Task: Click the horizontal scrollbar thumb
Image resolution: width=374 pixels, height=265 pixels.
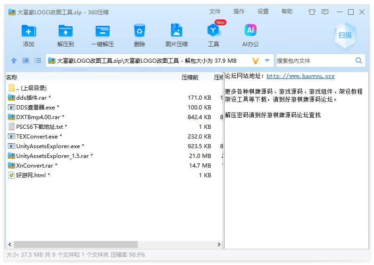Action: point(76,244)
